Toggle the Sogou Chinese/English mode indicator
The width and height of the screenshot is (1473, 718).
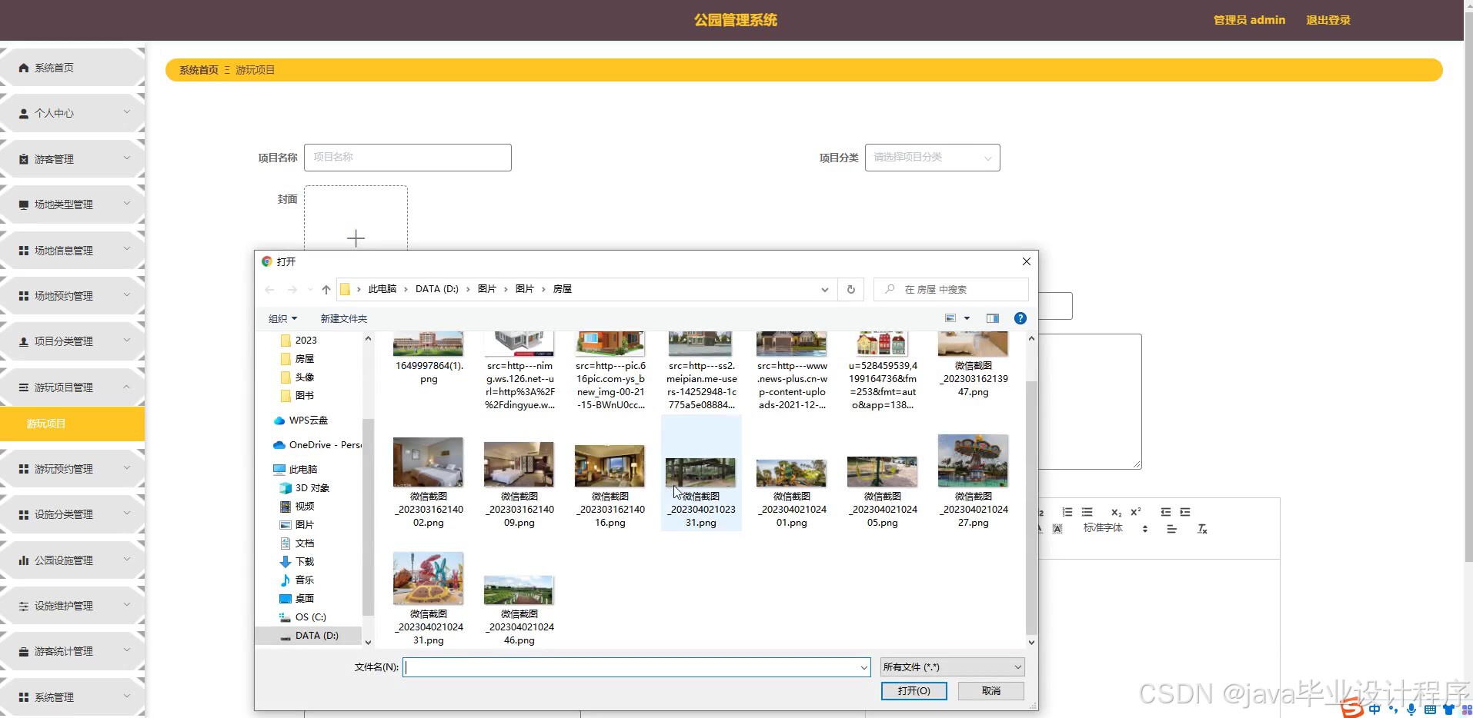coord(1374,710)
